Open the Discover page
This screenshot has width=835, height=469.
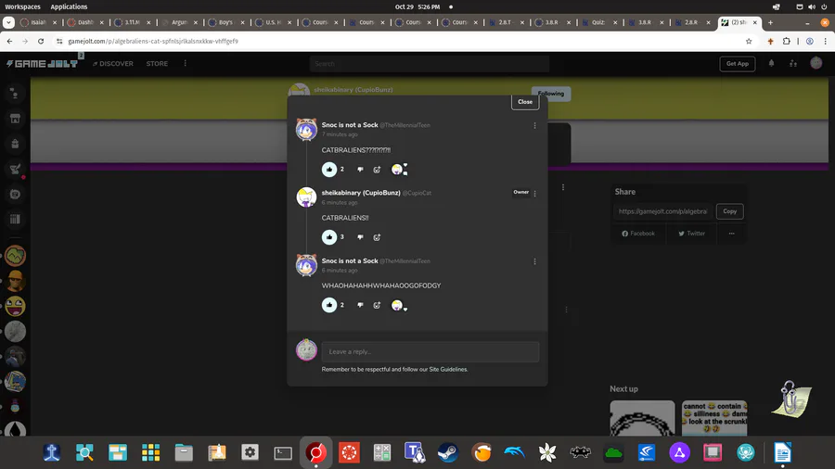click(113, 63)
